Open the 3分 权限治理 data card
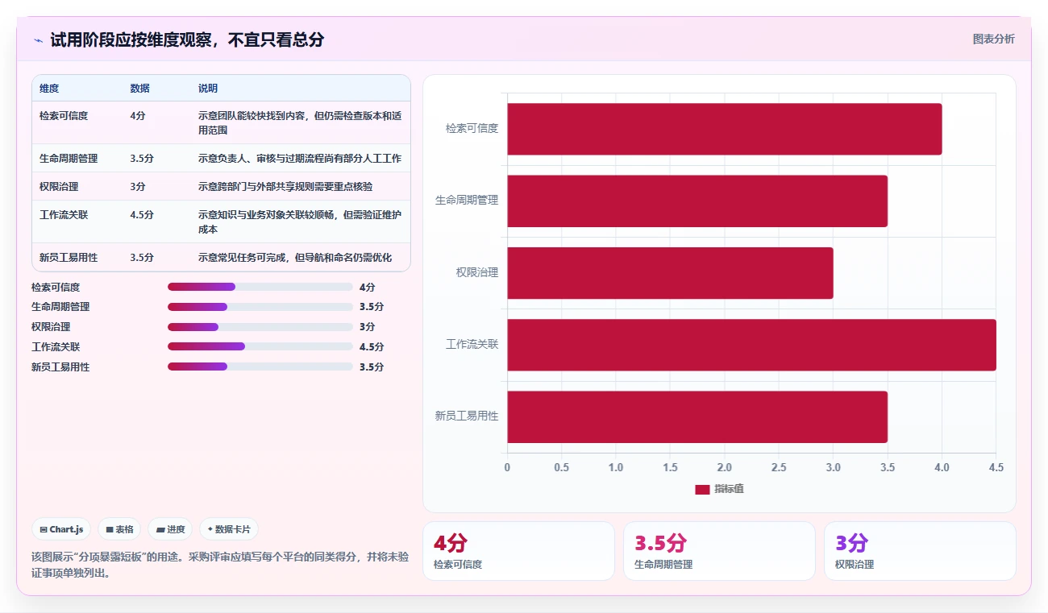1048x613 pixels. (920, 551)
